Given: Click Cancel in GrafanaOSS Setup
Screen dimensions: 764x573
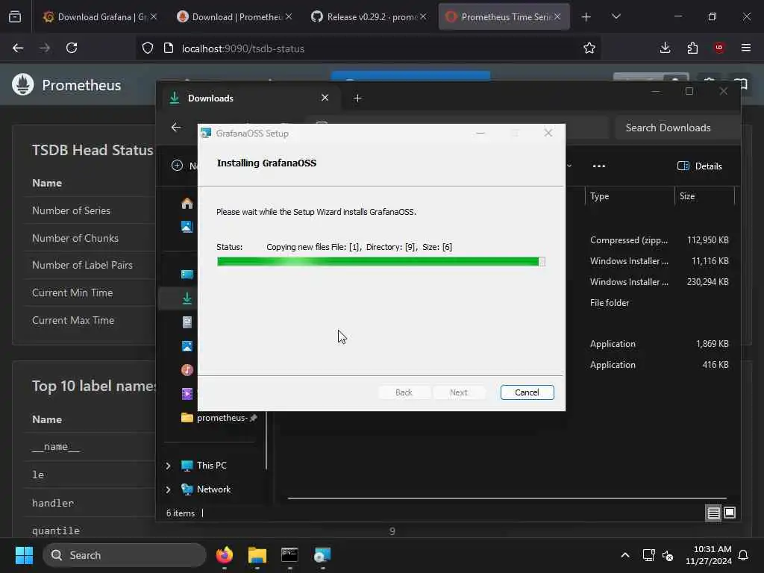Looking at the screenshot, I should (527, 392).
